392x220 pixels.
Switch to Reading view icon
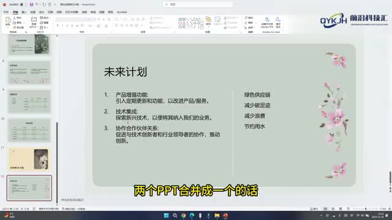341,209
